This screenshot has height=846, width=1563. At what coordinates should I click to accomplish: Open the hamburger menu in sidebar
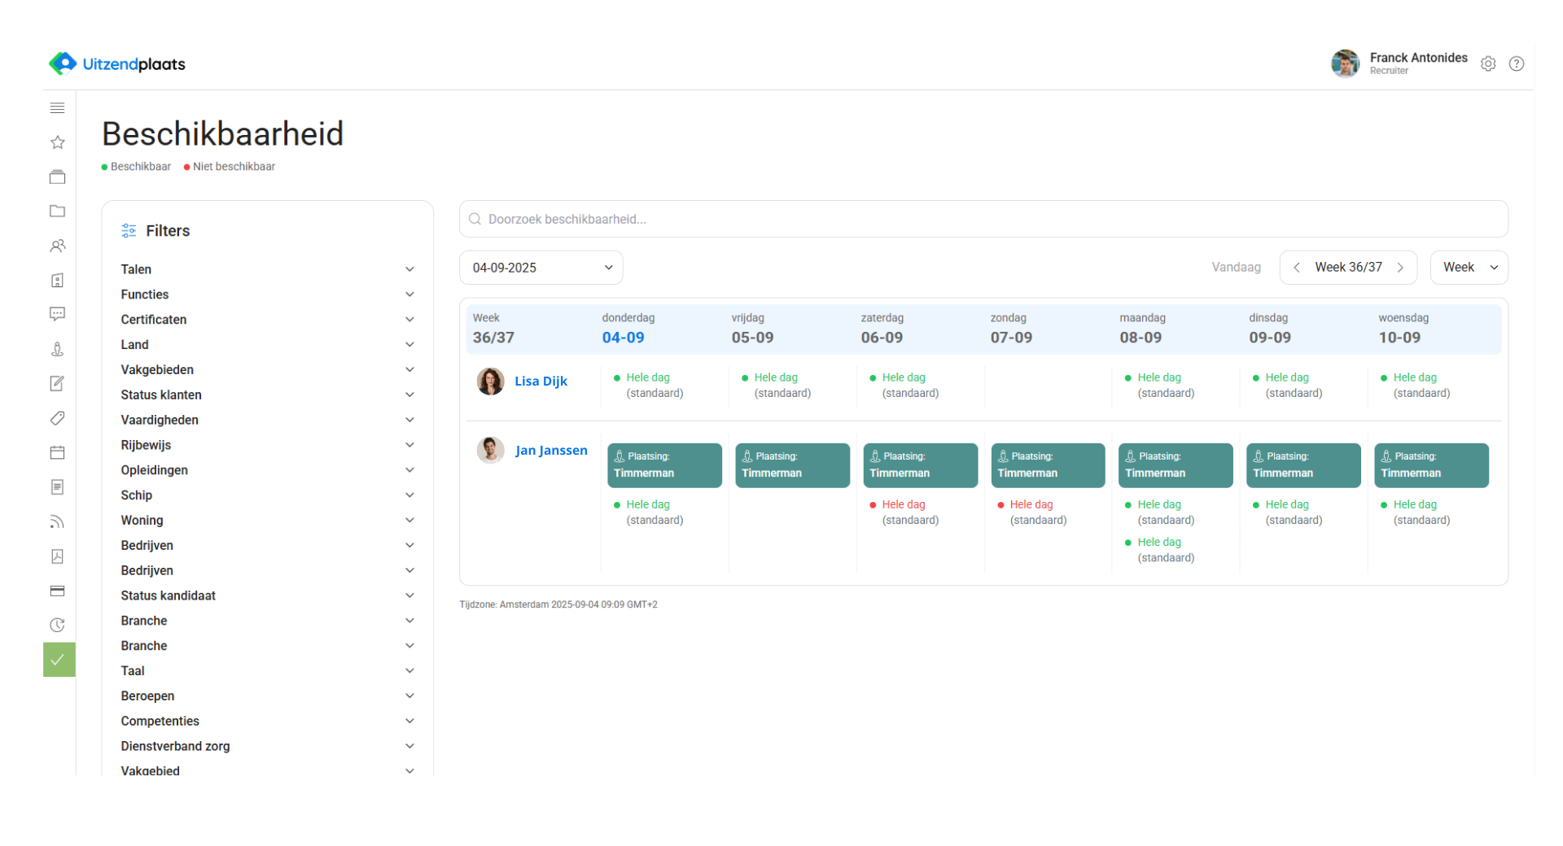(x=57, y=108)
